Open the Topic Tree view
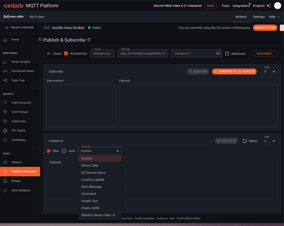The width and height of the screenshot is (284, 226). (17, 80)
